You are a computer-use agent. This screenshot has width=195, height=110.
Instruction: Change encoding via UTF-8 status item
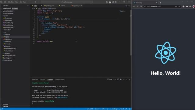click(x=104, y=109)
